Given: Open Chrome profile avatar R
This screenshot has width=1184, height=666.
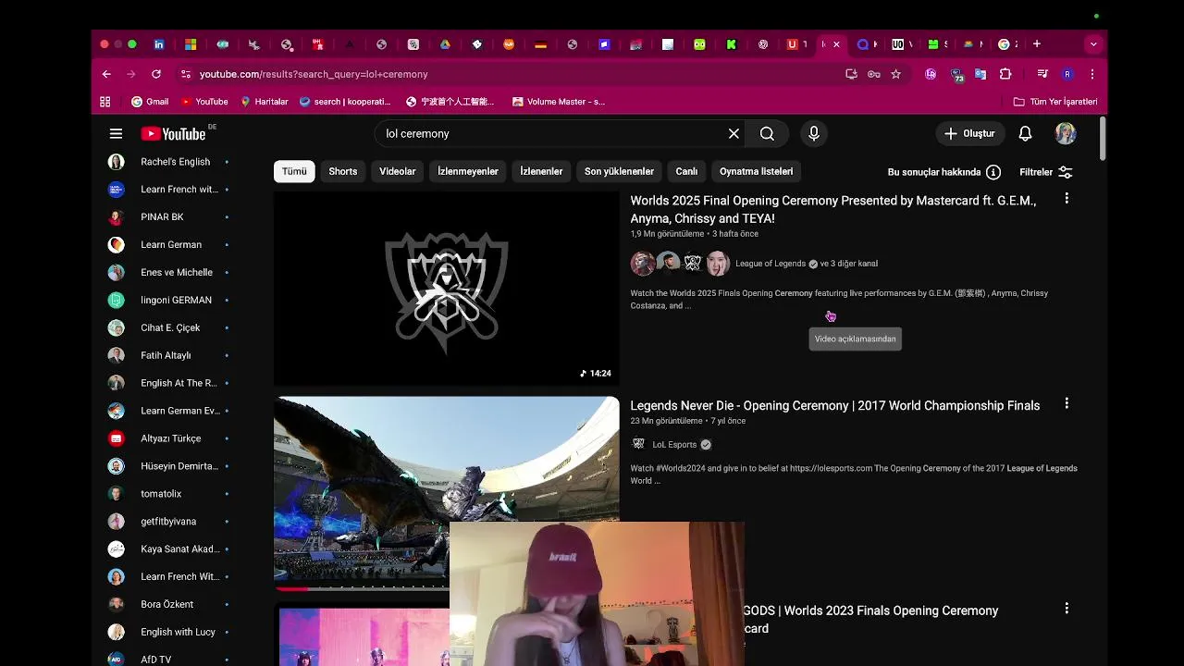Looking at the screenshot, I should pos(1067,74).
